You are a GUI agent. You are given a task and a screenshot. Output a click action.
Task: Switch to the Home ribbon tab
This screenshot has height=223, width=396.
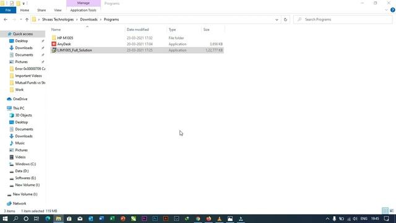[25, 10]
